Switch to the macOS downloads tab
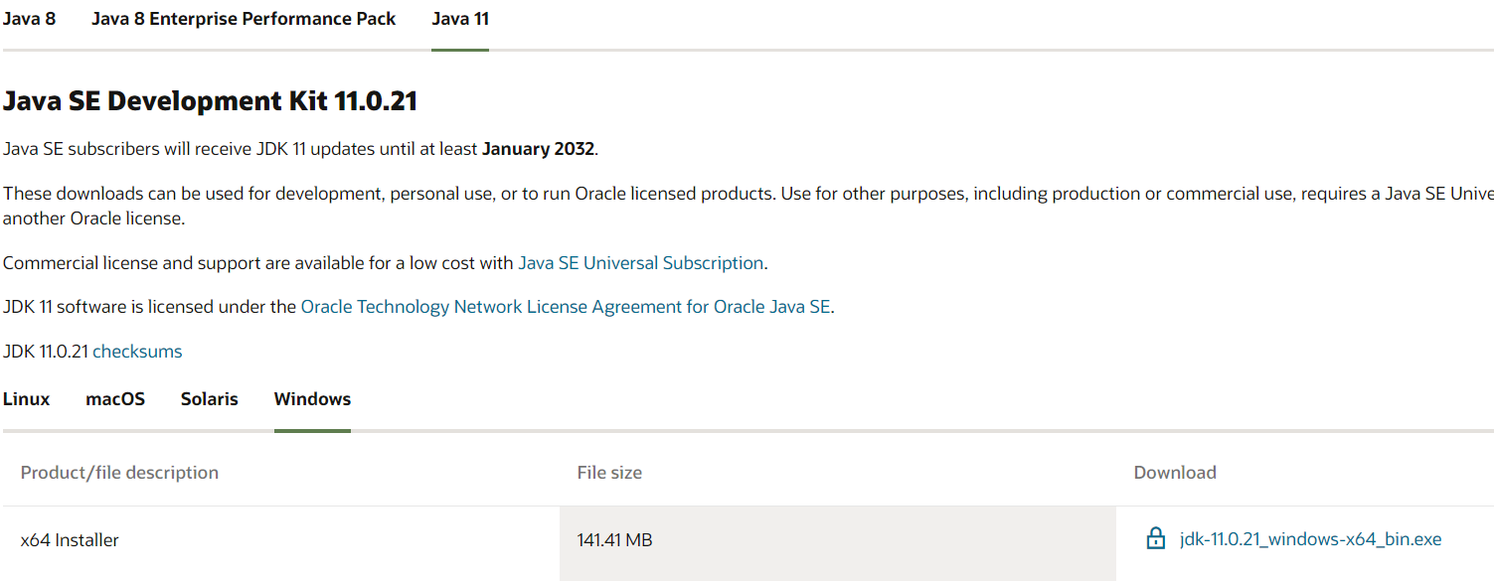Screen dimensions: 1494x581 pyautogui.click(x=115, y=399)
